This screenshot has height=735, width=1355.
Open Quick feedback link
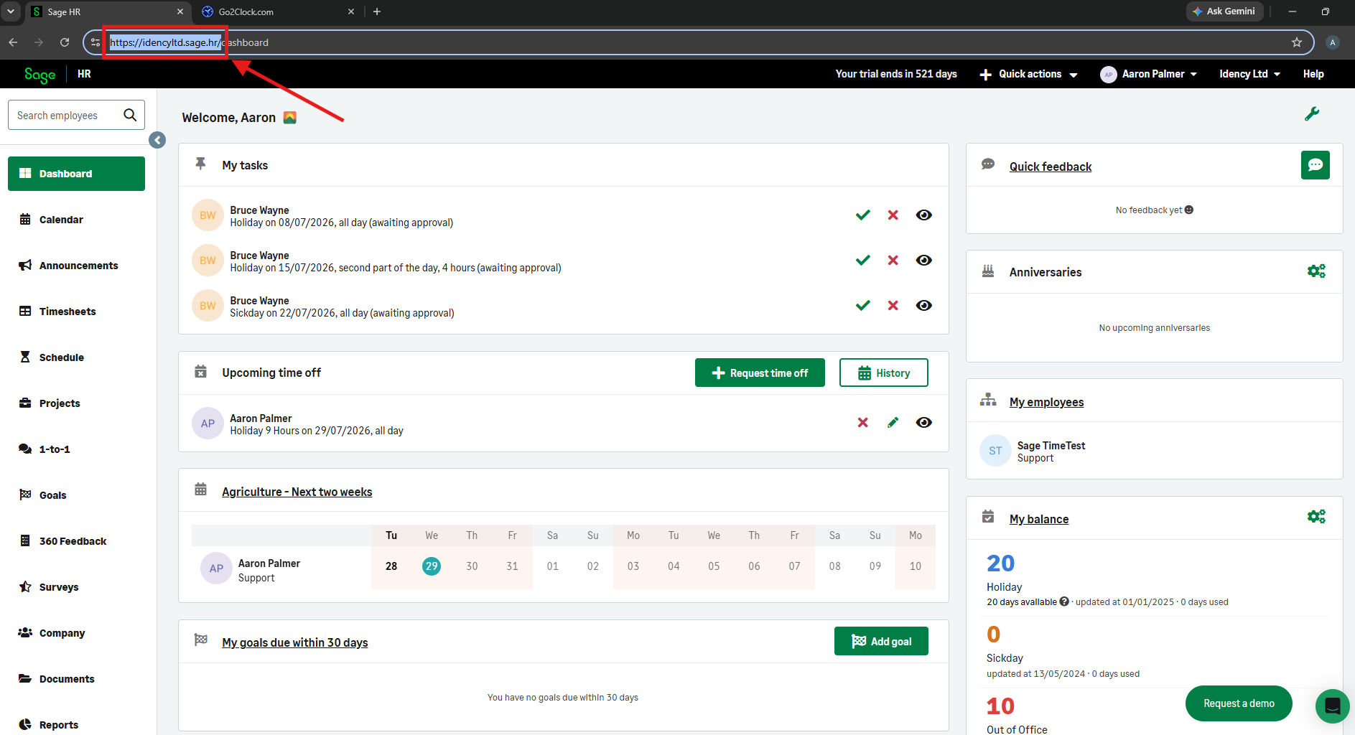[x=1051, y=167]
